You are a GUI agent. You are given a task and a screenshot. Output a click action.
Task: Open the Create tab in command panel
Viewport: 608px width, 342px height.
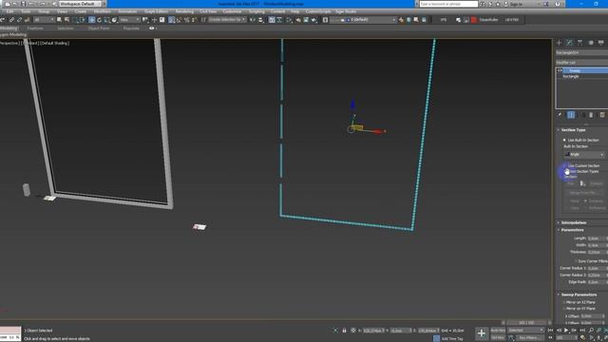560,43
